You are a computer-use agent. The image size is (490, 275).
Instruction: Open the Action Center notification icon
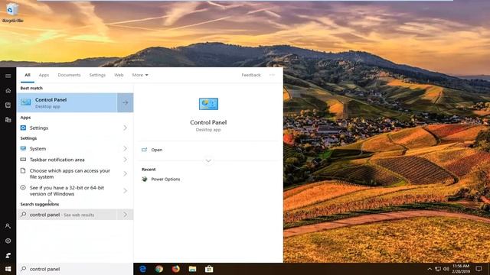coord(479,269)
